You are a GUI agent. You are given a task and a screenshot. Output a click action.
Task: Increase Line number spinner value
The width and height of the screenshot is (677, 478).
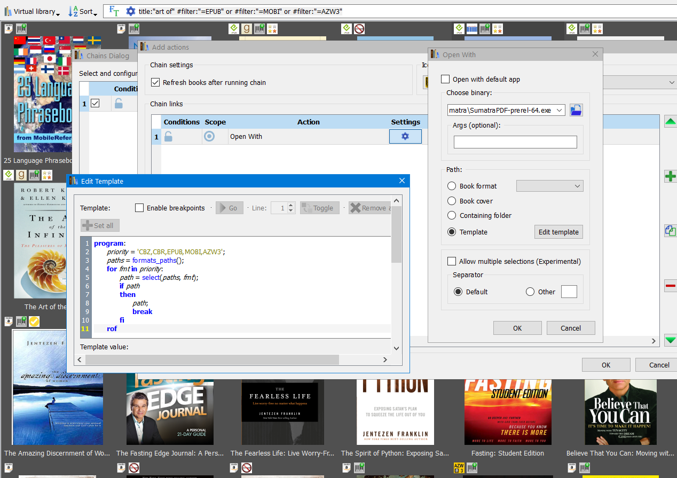point(290,205)
